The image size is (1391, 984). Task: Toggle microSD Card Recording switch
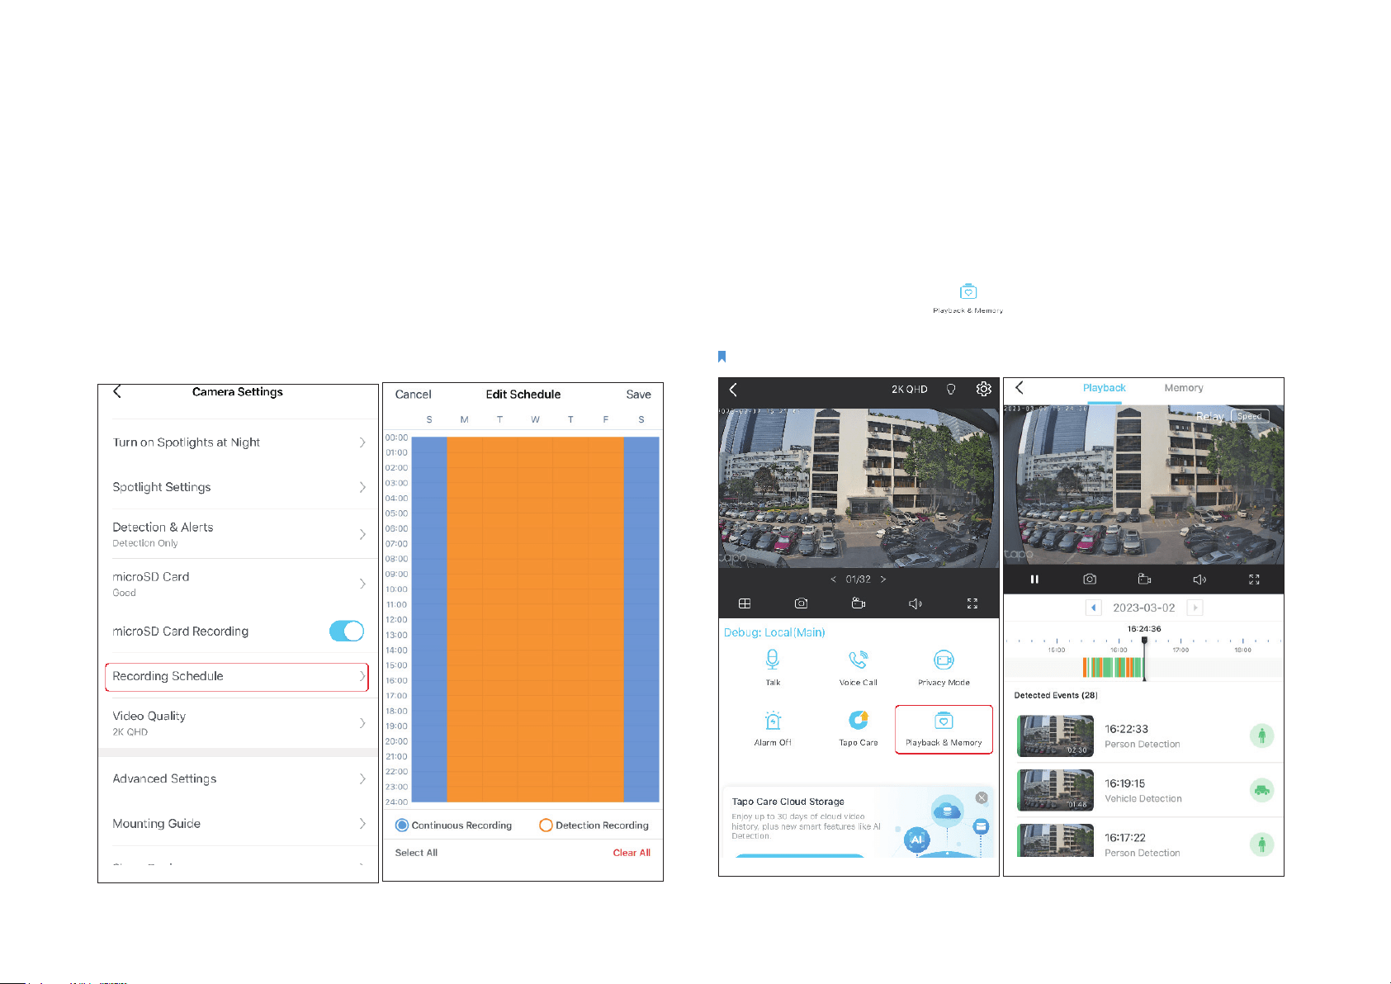pyautogui.click(x=347, y=632)
